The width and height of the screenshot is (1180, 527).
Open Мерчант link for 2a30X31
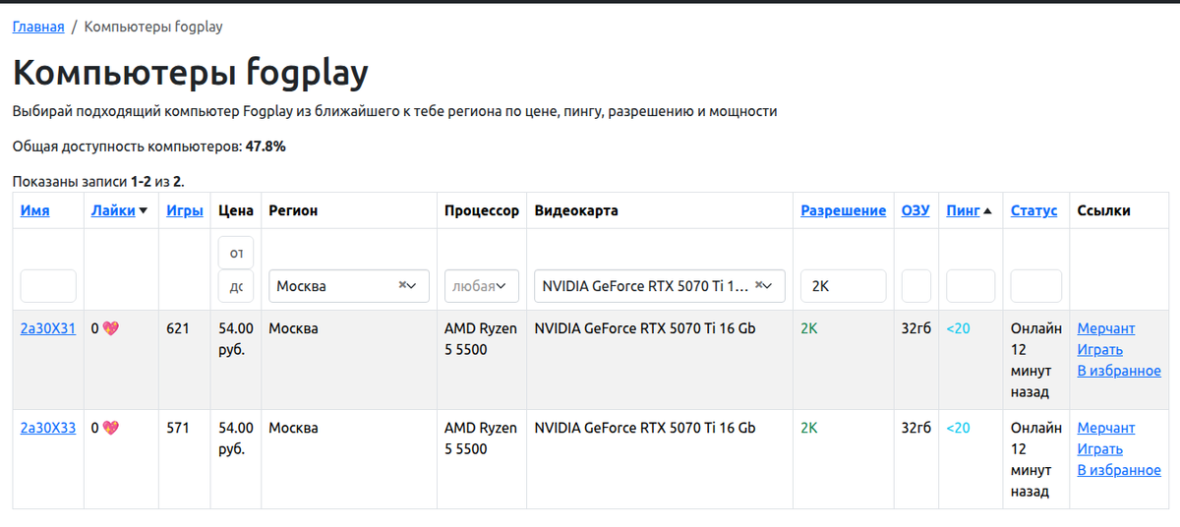tap(1106, 328)
